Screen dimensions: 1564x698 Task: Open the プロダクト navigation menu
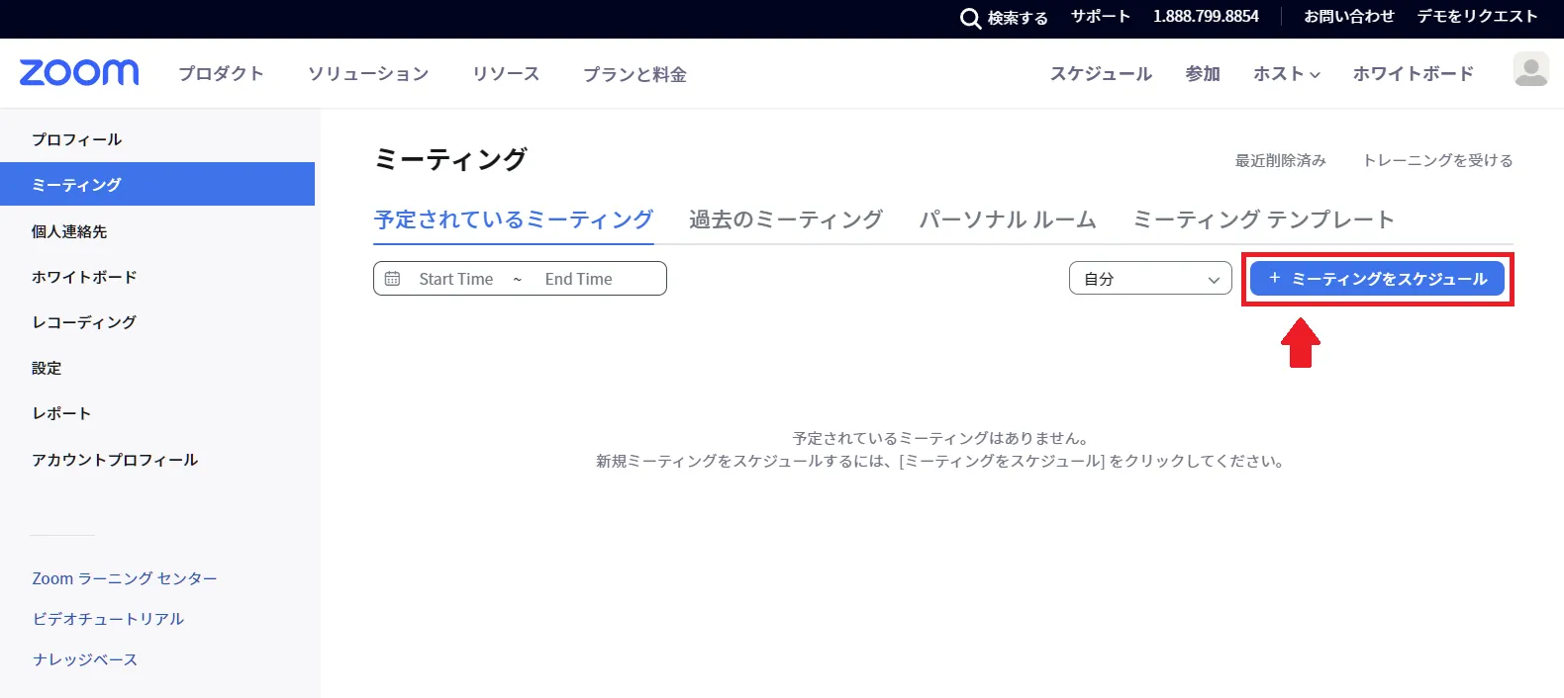221,74
